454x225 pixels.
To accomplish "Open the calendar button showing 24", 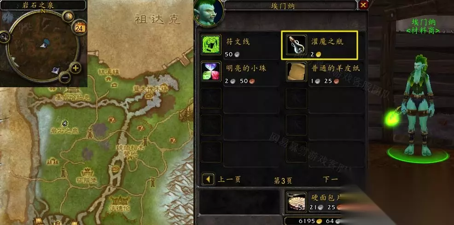I will [x=79, y=28].
